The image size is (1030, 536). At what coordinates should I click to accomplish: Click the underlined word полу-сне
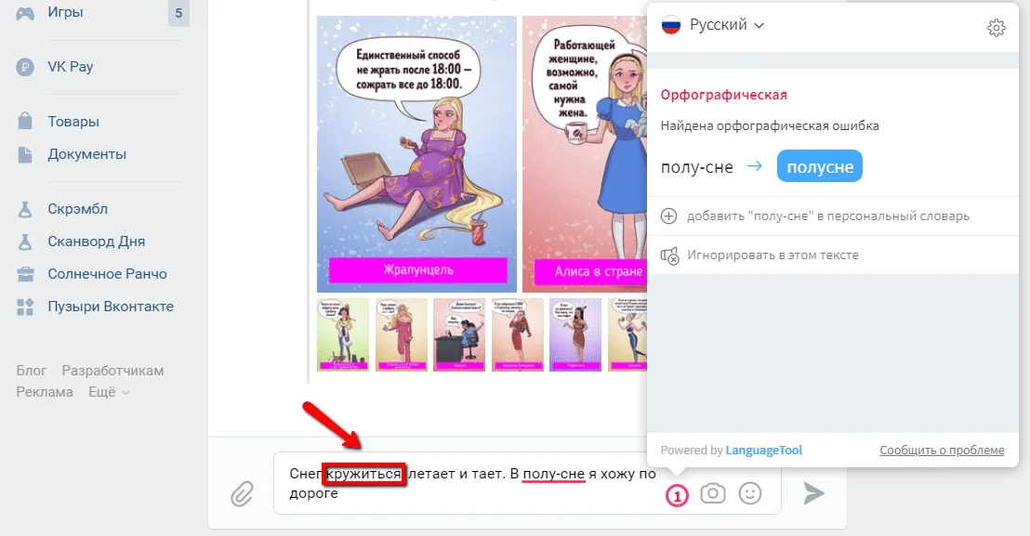pyautogui.click(x=553, y=474)
